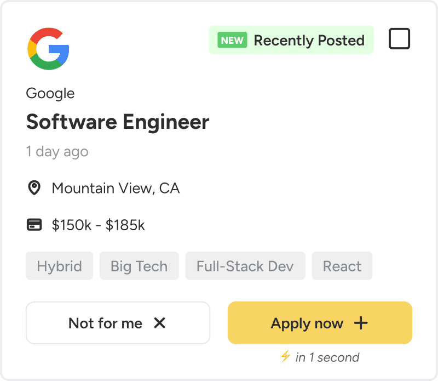This screenshot has height=381, width=438.
Task: Open the Software Engineer job title
Action: [x=118, y=122]
